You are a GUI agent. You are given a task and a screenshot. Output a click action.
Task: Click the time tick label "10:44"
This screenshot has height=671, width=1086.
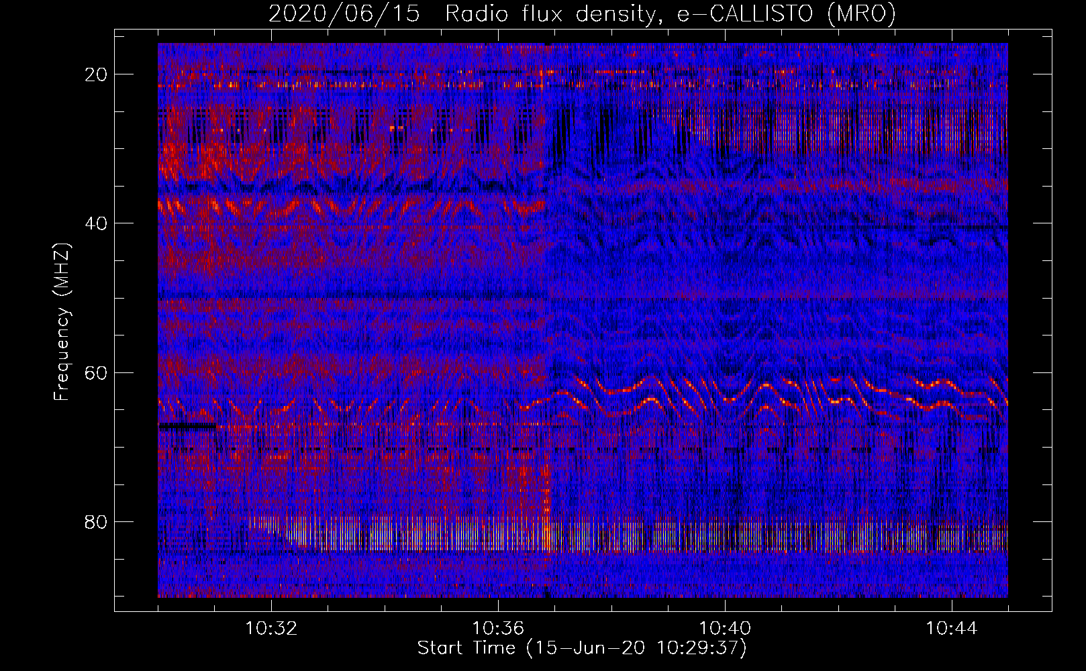pos(952,629)
